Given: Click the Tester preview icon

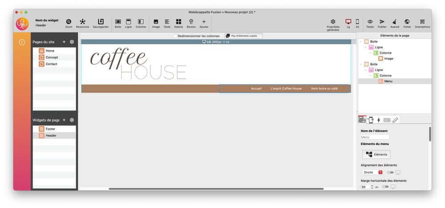Looking at the screenshot, I should pos(370,23).
